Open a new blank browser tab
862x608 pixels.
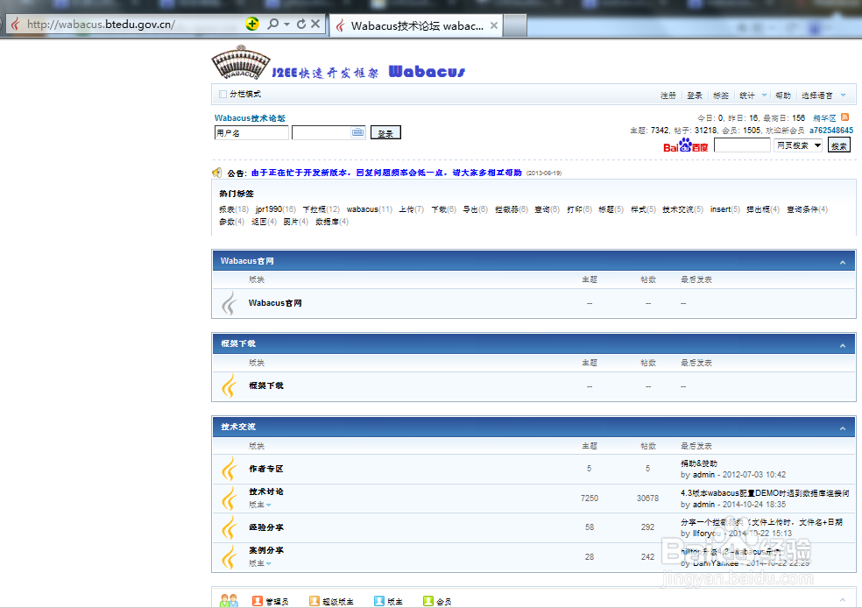point(515,25)
